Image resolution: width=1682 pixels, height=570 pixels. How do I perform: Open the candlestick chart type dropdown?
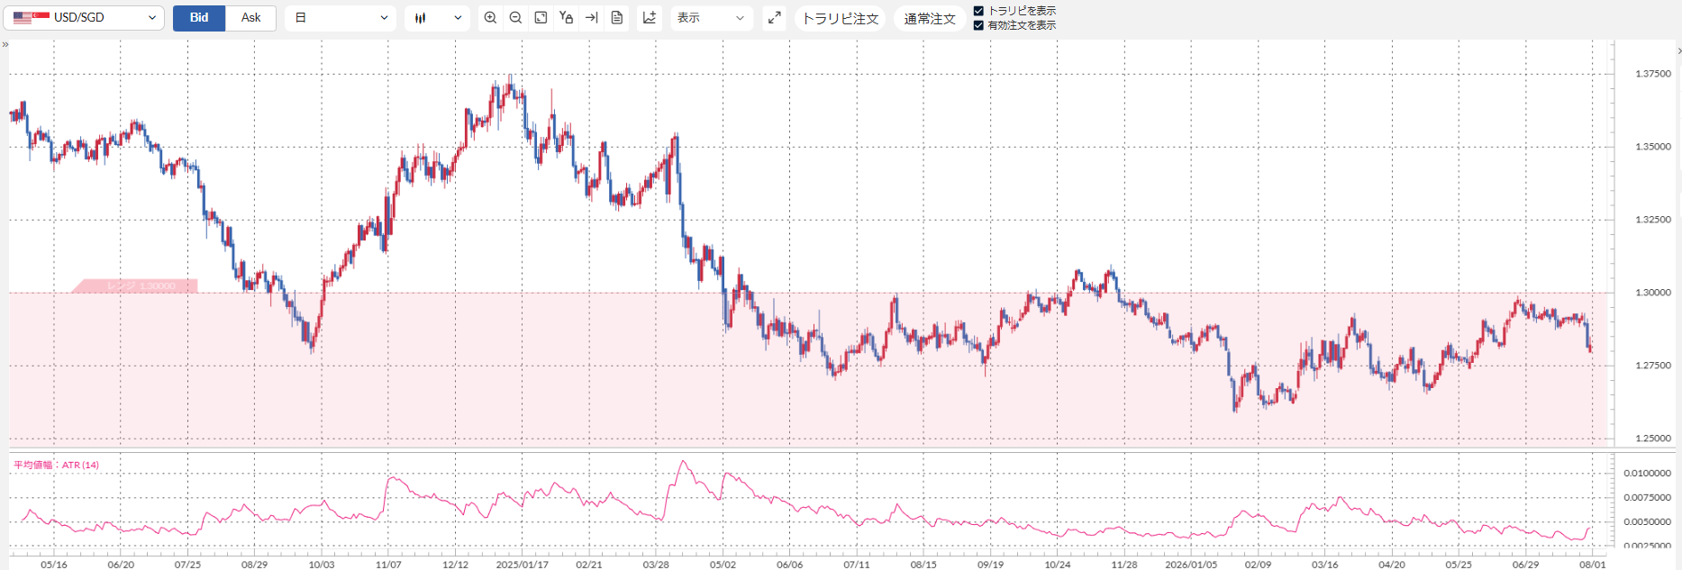[437, 17]
